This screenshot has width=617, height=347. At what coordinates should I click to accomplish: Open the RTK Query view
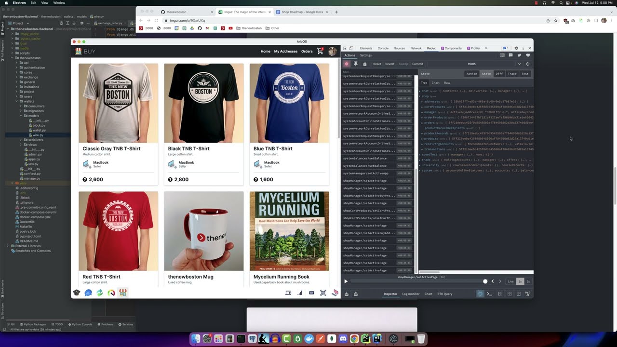(x=444, y=294)
